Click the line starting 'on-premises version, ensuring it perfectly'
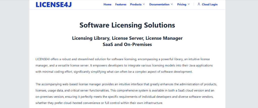This screenshot has height=108, width=258. tap(124, 97)
